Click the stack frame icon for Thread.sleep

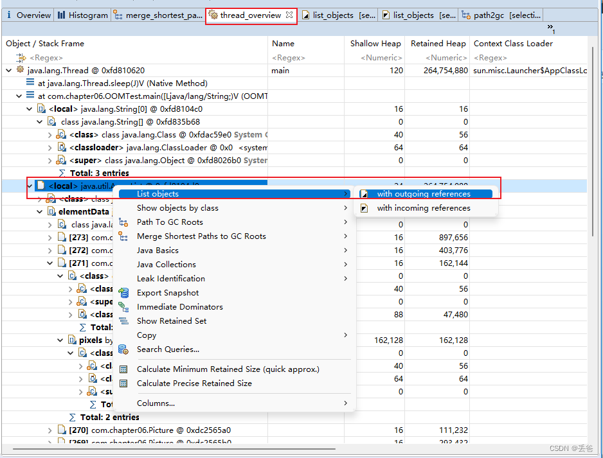click(x=30, y=83)
